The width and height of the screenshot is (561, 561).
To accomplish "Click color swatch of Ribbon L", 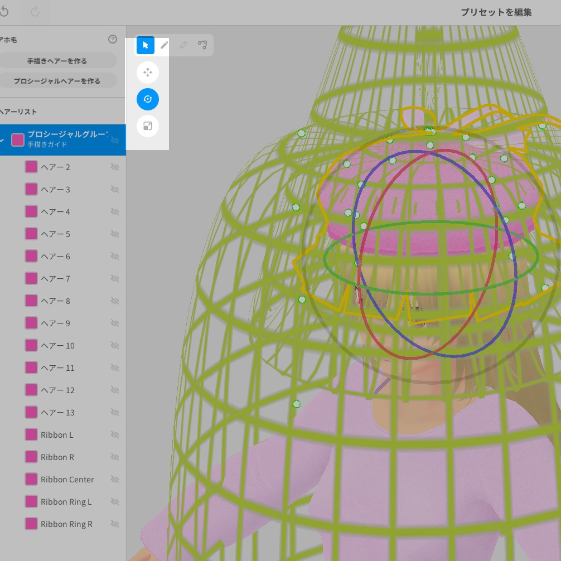I will [x=31, y=434].
